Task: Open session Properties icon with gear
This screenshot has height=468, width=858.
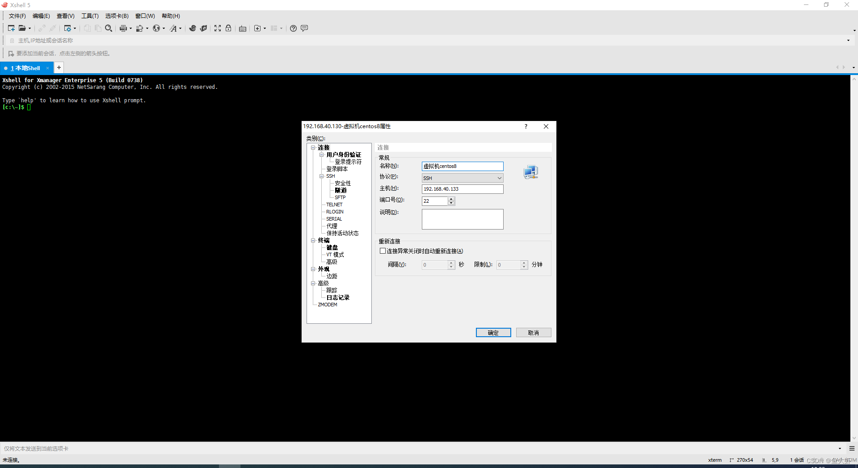Action: [67, 28]
